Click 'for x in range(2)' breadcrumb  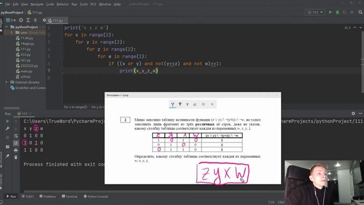pyautogui.click(x=76, y=107)
